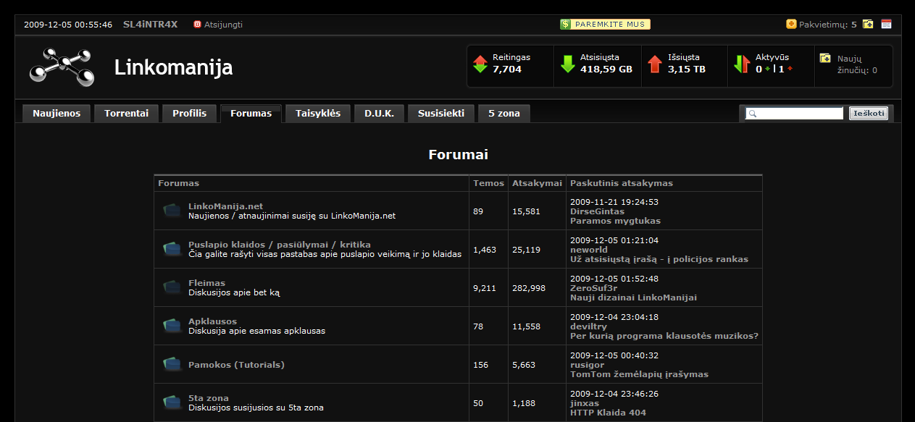The height and width of the screenshot is (422, 915).
Task: Click the 7,704 rating value
Action: tap(507, 69)
